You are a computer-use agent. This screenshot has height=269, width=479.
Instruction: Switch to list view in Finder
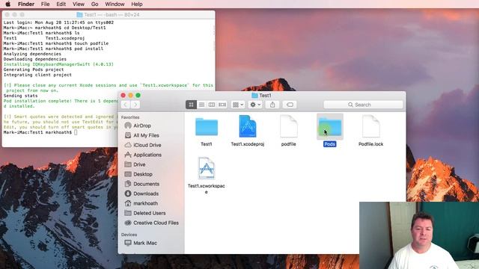[x=201, y=105]
